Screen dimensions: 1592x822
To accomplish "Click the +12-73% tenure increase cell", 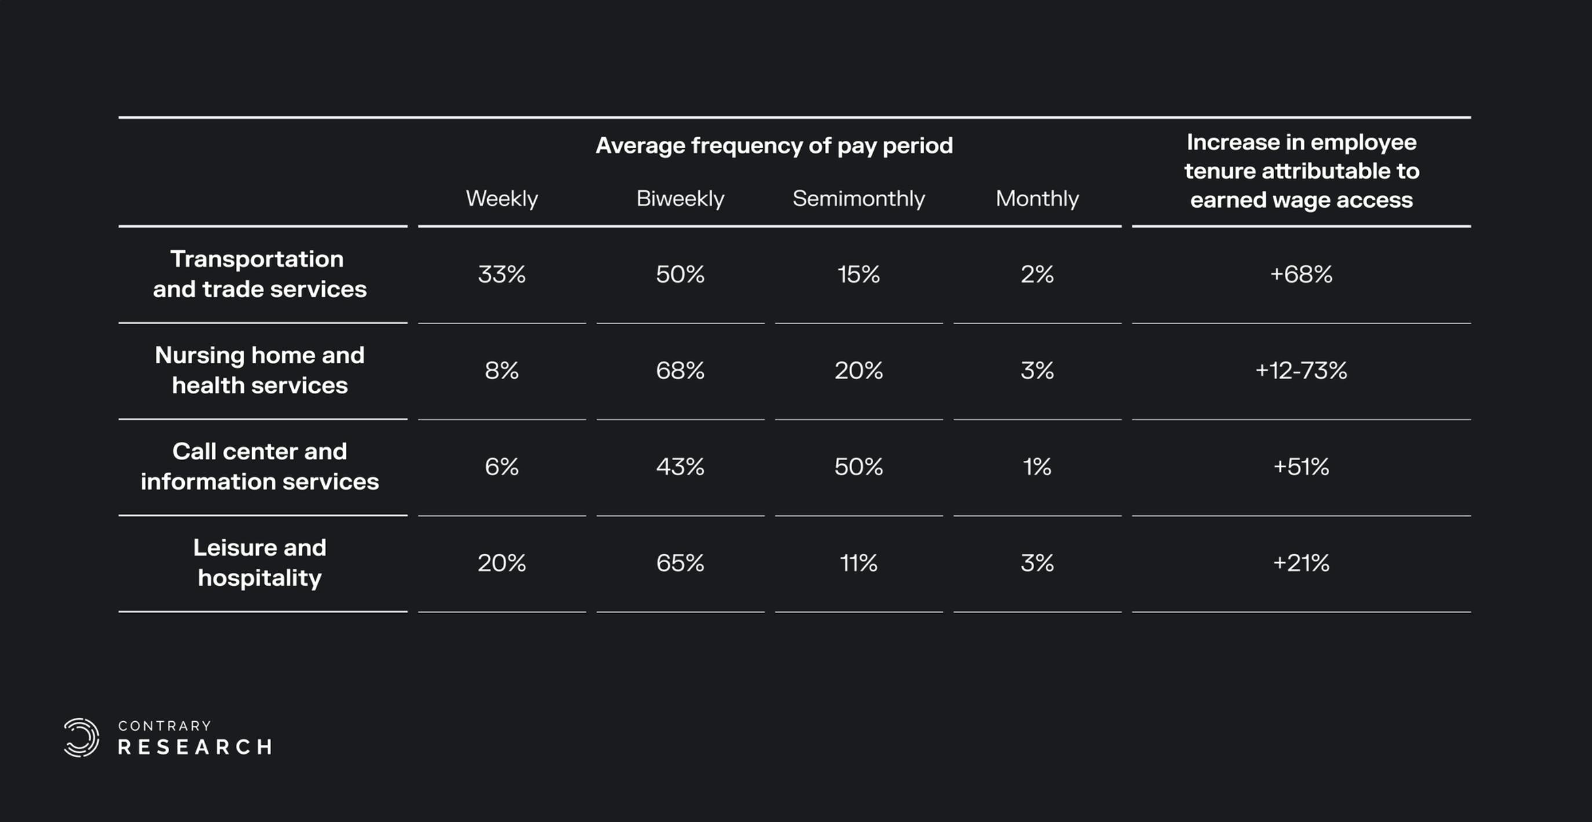I will point(1301,370).
